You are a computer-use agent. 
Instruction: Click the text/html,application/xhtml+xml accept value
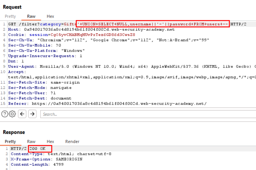pyautogui.click(x=132, y=77)
